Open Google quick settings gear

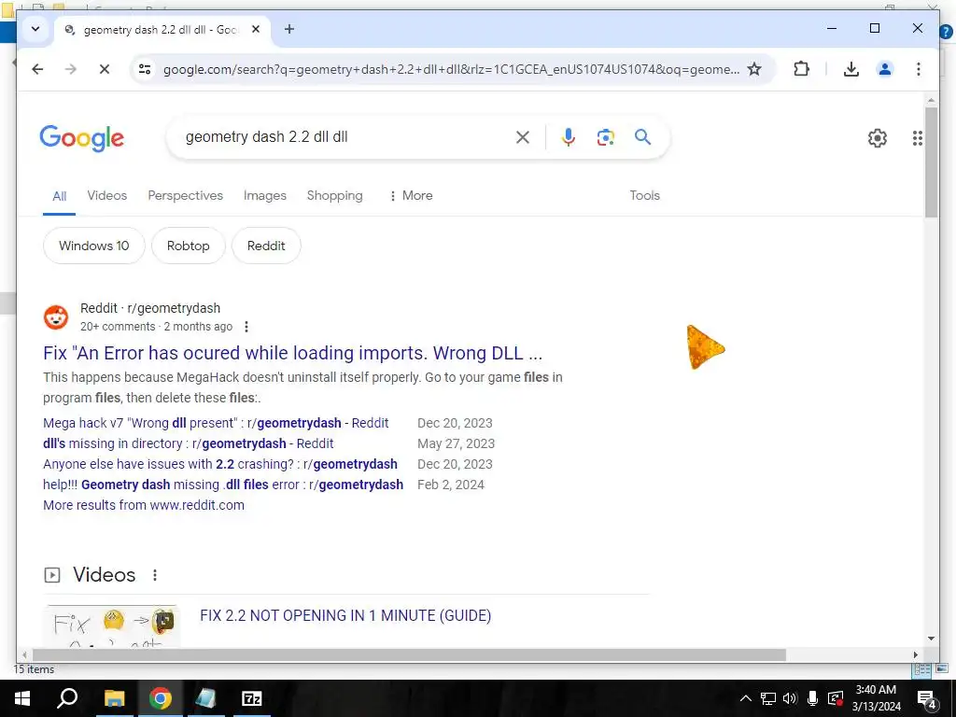(x=878, y=138)
